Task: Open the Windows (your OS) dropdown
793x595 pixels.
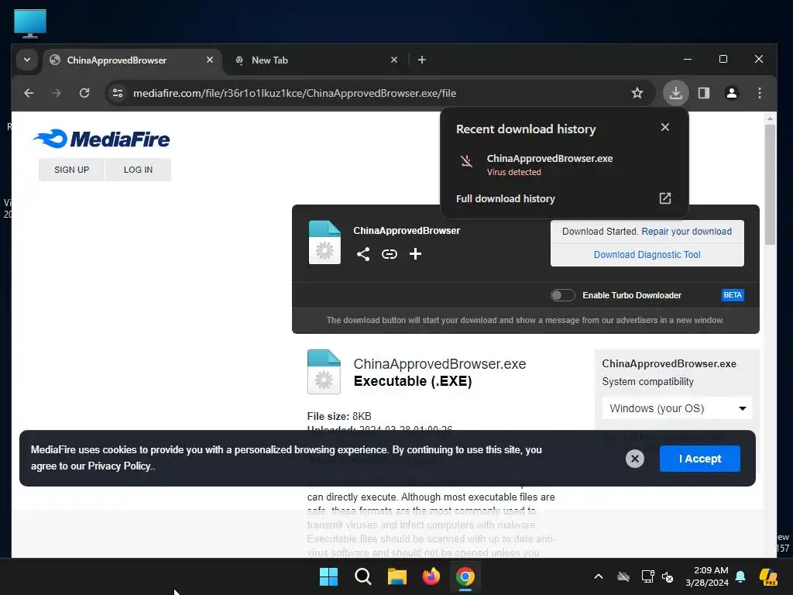Action: 677,408
